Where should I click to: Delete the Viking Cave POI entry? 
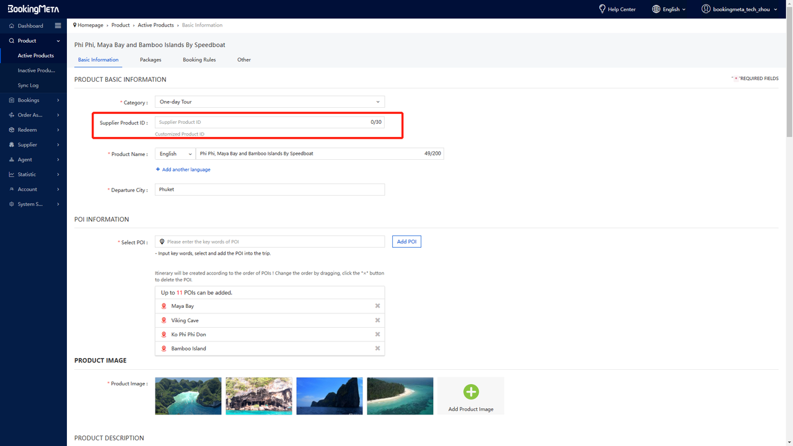click(377, 320)
